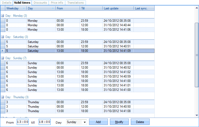Collapse the Monday day group
This screenshot has width=199, height=127.
pyautogui.click(x=3, y=16)
